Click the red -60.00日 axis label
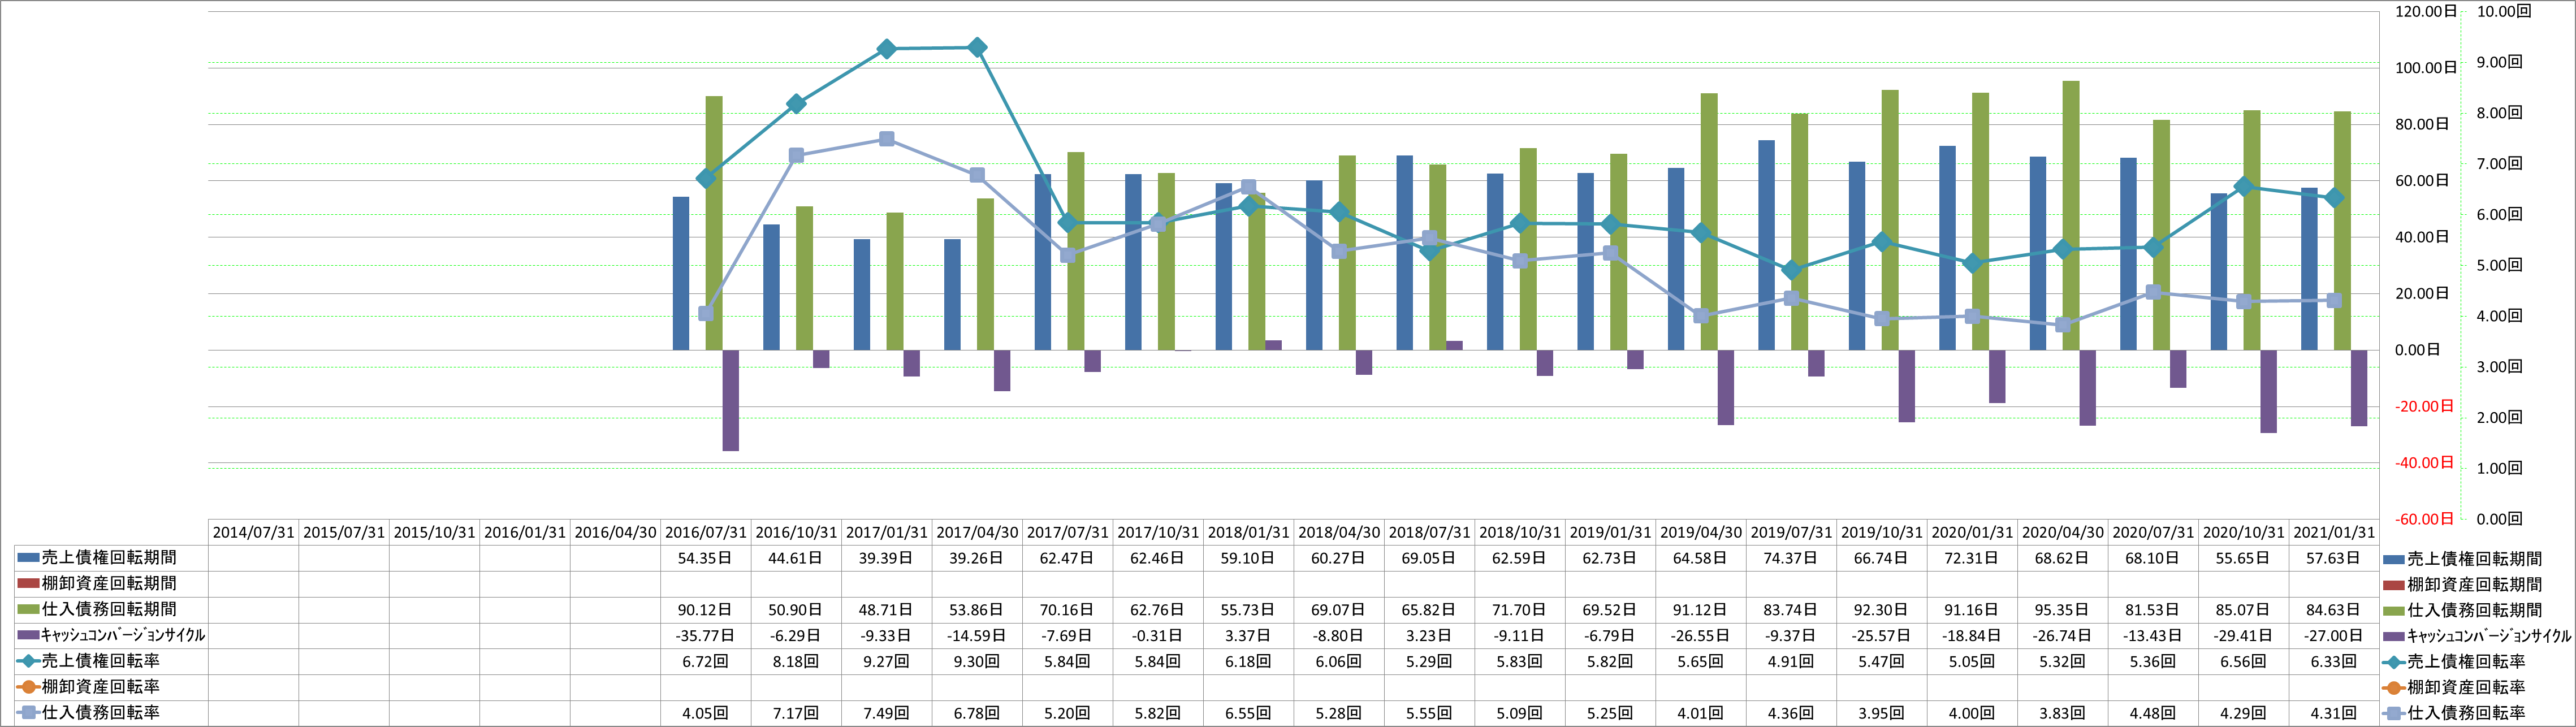Viewport: 2576px width, 727px height. coord(2424,519)
